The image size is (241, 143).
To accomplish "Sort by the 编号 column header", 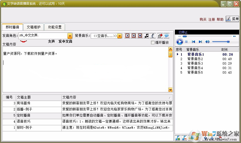I will pyautogui.click(x=9, y=97).
